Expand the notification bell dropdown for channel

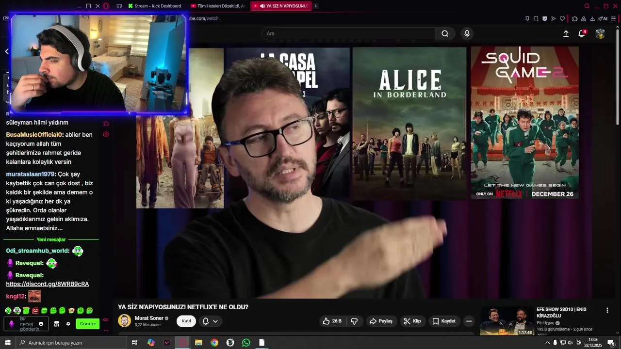210,321
